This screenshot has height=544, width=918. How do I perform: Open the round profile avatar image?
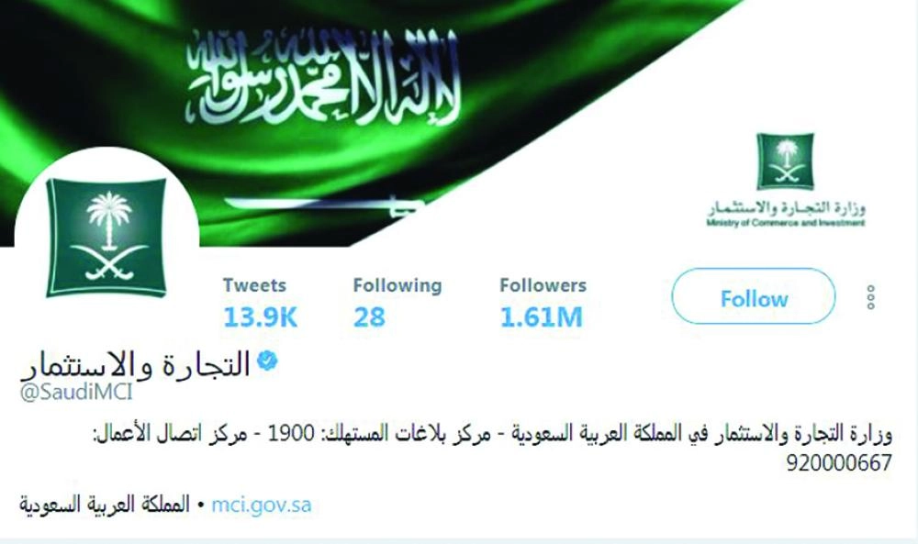click(x=106, y=239)
